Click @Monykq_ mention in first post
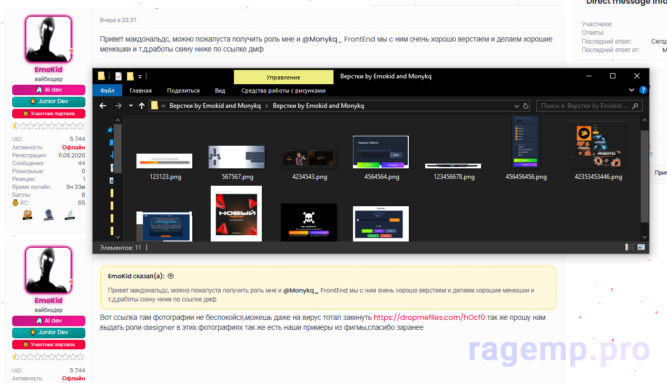The height and width of the screenshot is (383, 667). (x=322, y=39)
